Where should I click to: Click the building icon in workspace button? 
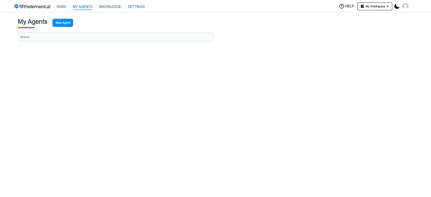[x=362, y=6]
